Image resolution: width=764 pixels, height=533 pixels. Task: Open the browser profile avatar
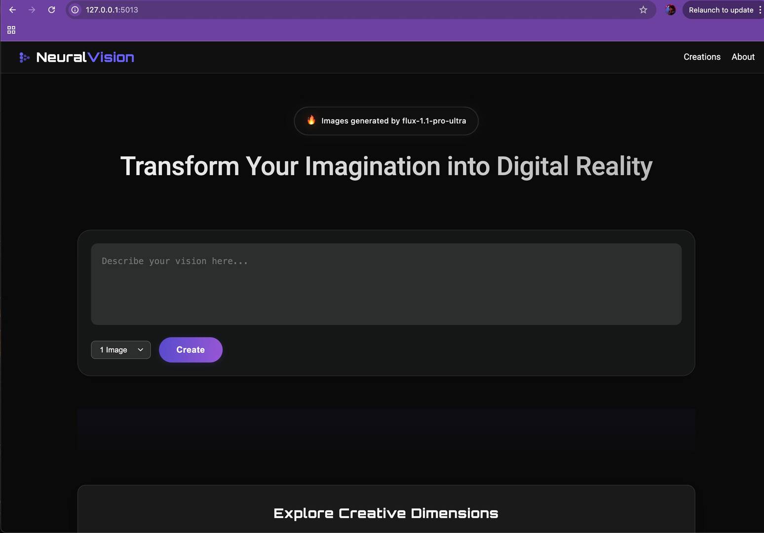pyautogui.click(x=670, y=10)
